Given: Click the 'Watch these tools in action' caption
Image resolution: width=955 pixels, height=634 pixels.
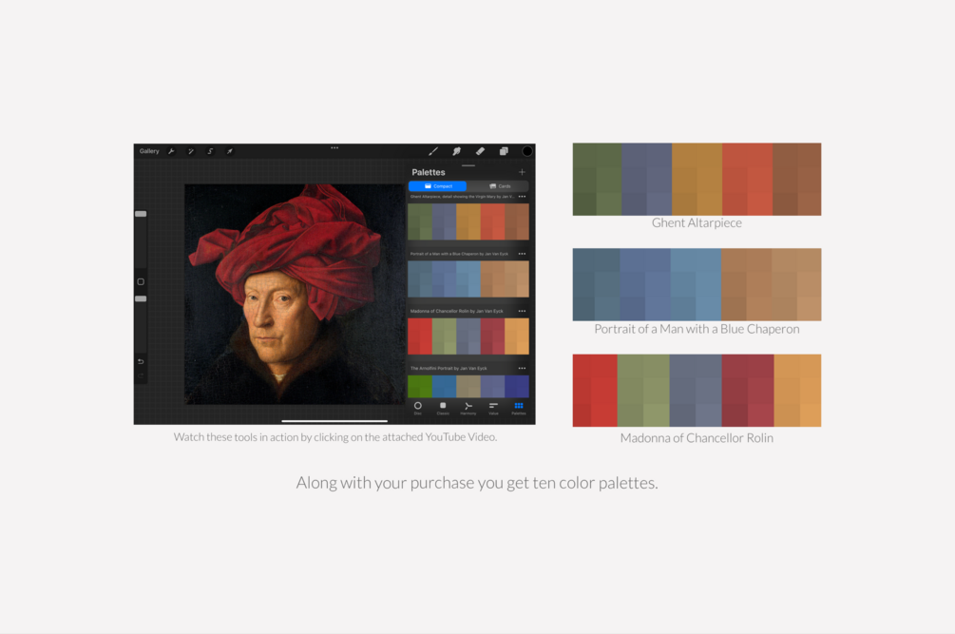Looking at the screenshot, I should point(335,436).
